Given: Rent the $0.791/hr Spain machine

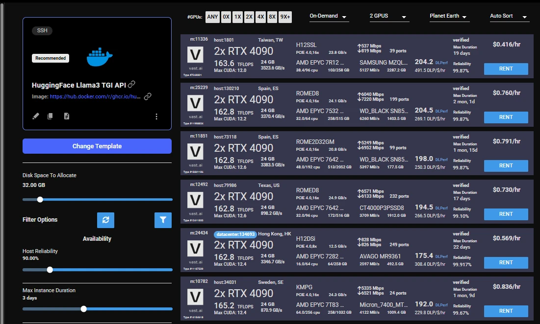Looking at the screenshot, I should (x=506, y=165).
